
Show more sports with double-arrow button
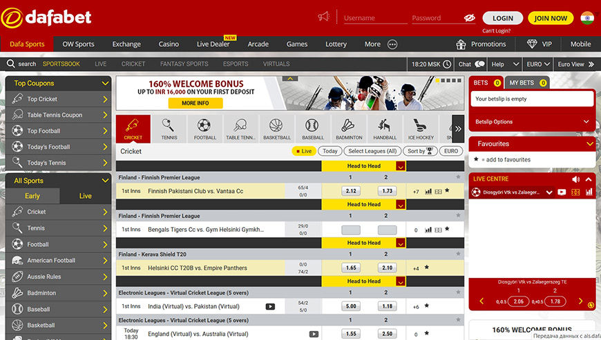point(458,129)
